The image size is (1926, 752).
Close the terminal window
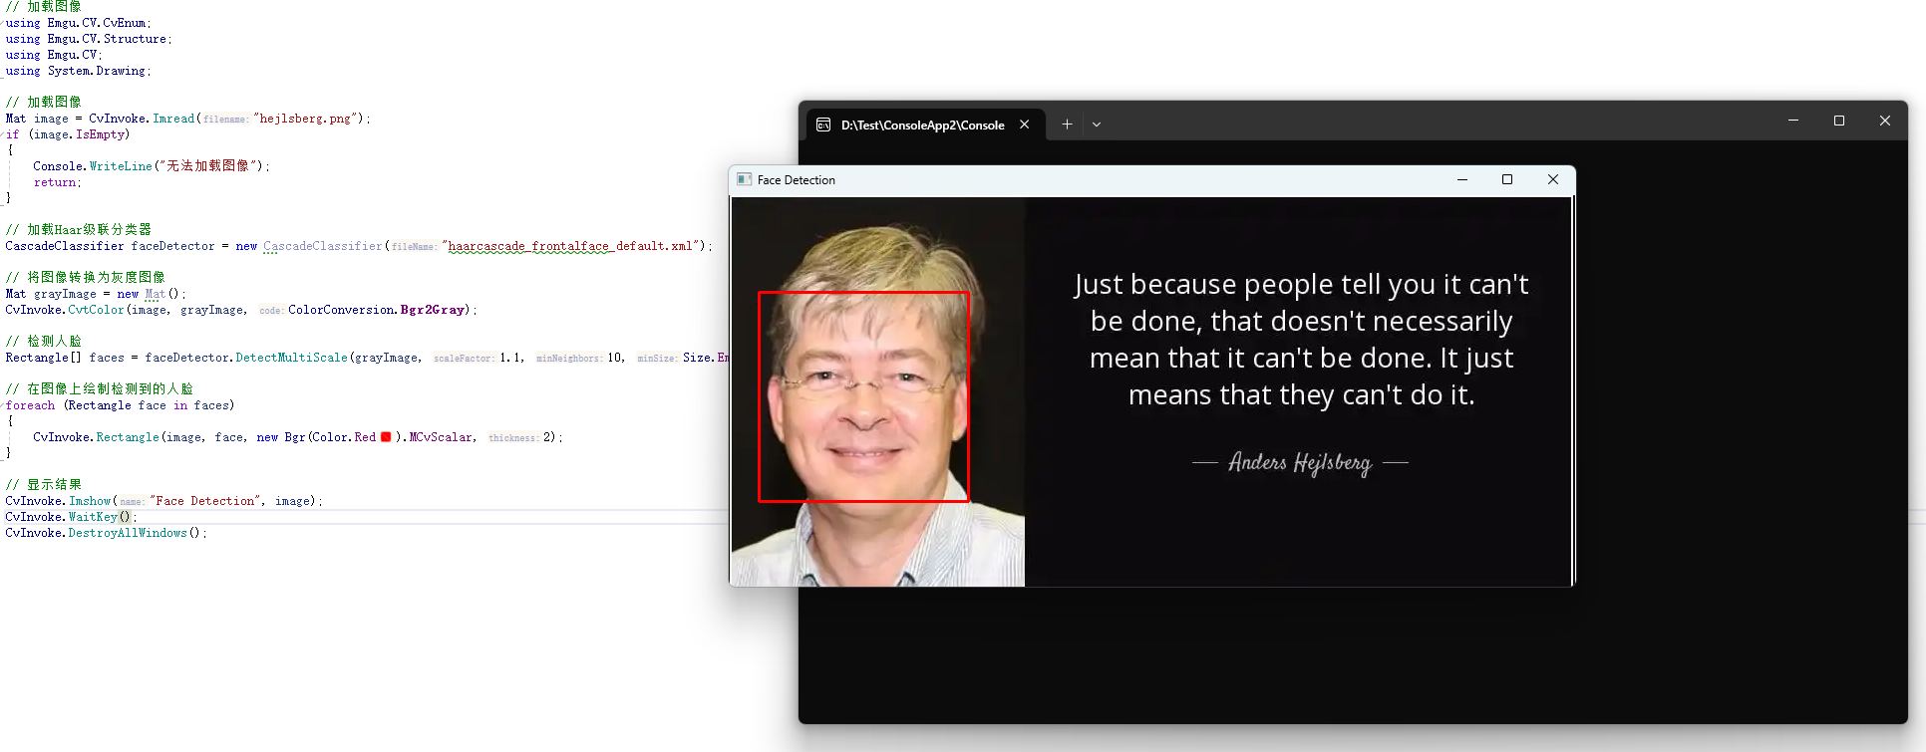(x=1884, y=121)
